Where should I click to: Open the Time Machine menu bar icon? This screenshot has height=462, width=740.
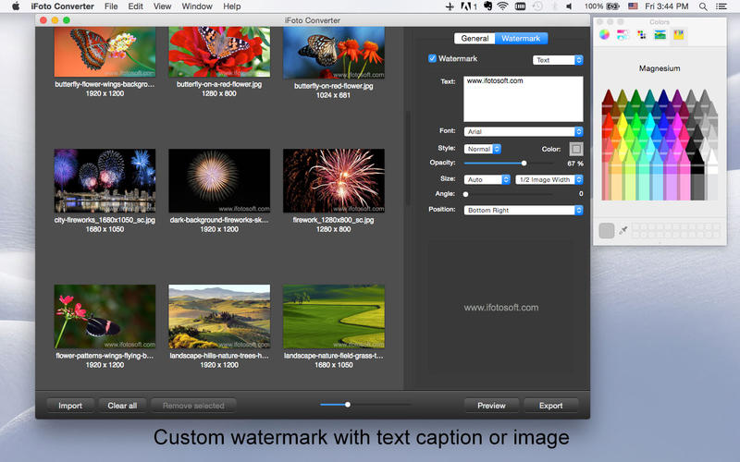(x=537, y=6)
